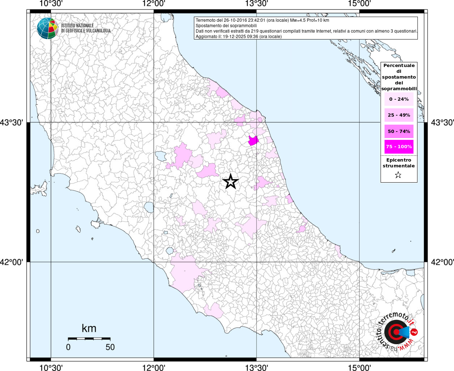Click the '50' scale bar value
This screenshot has height=371, width=454.
(x=110, y=347)
